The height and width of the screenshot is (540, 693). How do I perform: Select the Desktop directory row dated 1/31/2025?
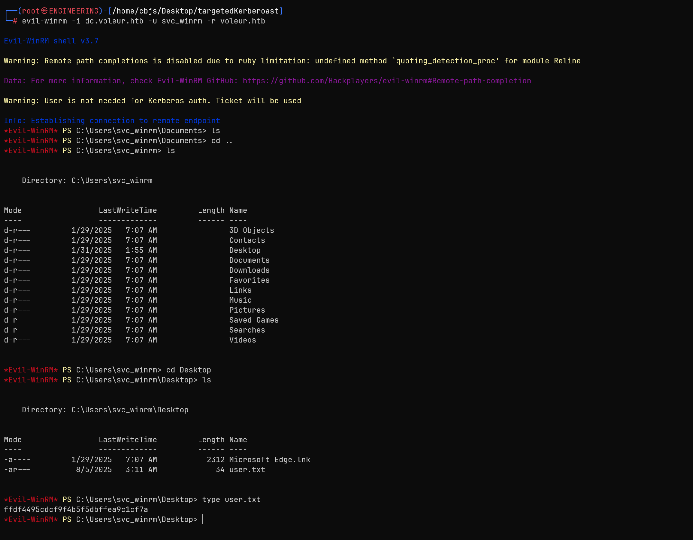(245, 250)
